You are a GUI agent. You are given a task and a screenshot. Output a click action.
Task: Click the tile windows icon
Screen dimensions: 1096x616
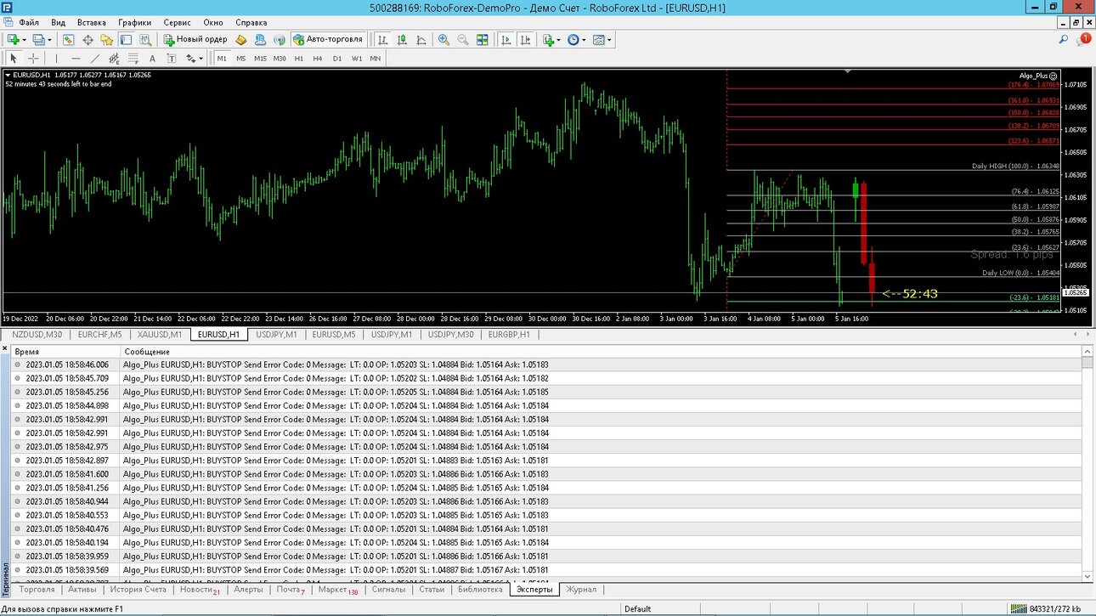(483, 40)
